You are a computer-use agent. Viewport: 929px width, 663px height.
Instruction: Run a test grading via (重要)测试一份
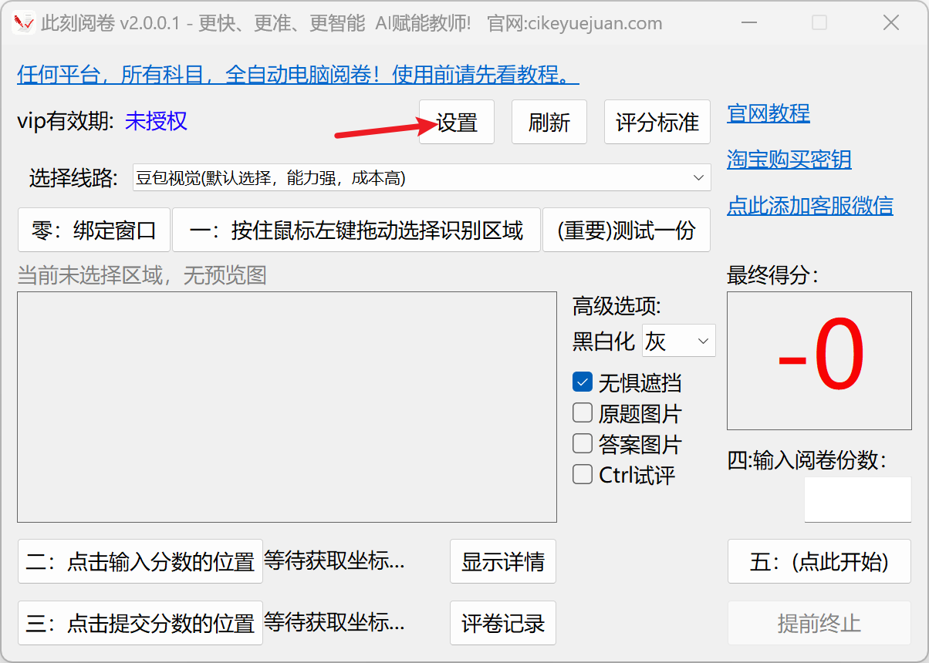pyautogui.click(x=626, y=229)
